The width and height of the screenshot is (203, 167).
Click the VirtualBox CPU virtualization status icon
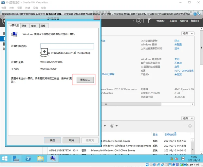click(177, 164)
